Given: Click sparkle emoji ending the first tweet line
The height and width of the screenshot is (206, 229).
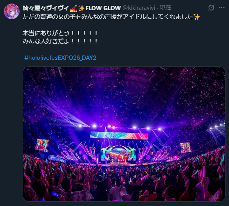Looking at the screenshot, I should (197, 17).
